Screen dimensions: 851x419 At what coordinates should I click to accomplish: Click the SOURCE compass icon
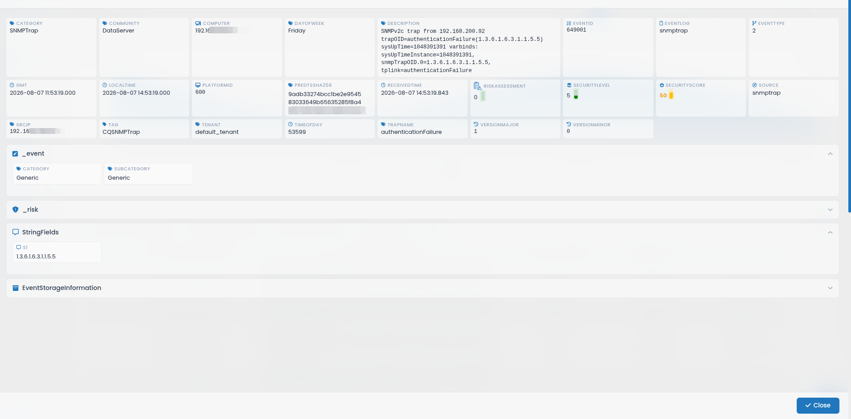754,85
